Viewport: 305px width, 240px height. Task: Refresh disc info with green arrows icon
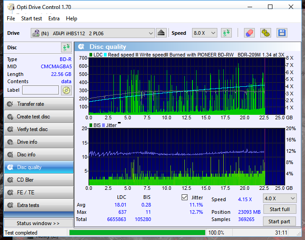click(66, 47)
